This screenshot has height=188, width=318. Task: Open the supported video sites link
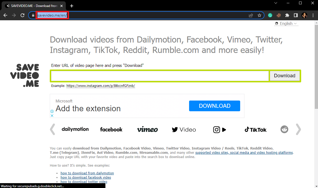(x=244, y=152)
